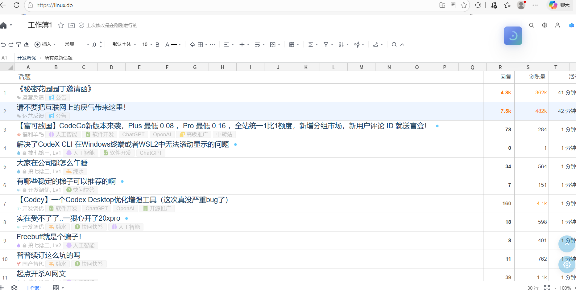Screen dimensions: 576x290
Task: Collapse the toolbar with the up chevron
Action: pos(402,45)
